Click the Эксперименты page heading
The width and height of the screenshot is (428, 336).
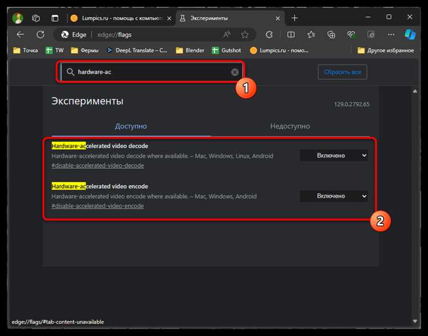coord(87,102)
